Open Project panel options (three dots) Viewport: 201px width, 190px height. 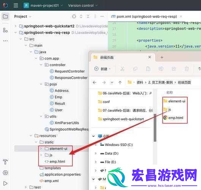pos(95,16)
